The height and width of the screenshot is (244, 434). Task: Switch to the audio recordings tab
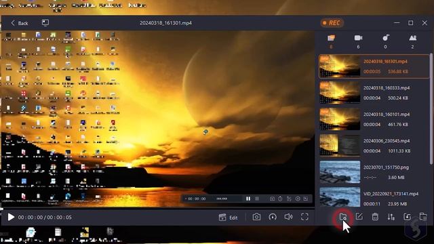(386, 38)
